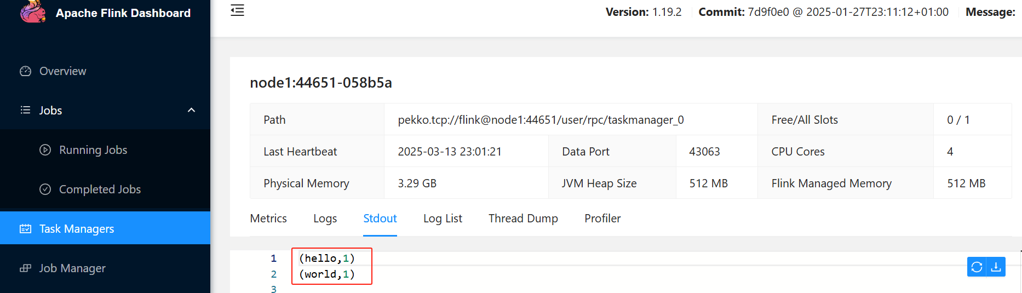Screen dimensions: 1022x293
Task: Click the Overview dashboard icon
Action: 25,71
